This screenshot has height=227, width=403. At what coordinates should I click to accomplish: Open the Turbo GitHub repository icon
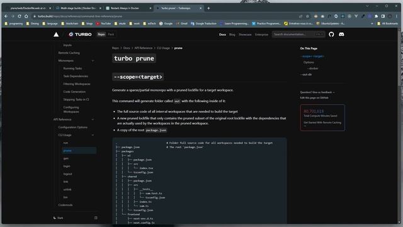[331, 34]
